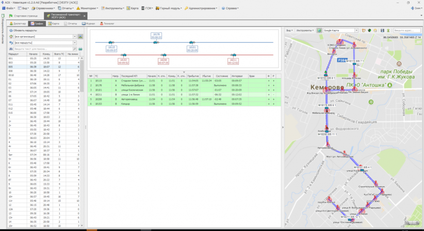Select the 18211 row in vehicle table
Viewport: 424px width, 231px height.
pyautogui.click(x=184, y=95)
